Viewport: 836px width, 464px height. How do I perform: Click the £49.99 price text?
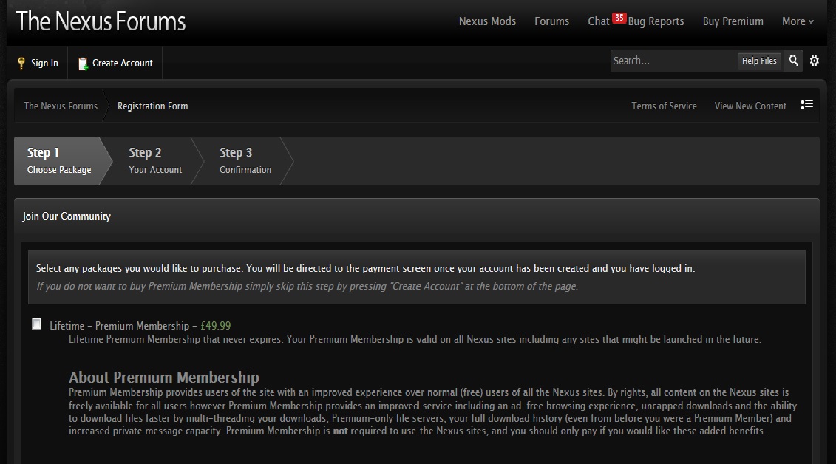coord(215,326)
